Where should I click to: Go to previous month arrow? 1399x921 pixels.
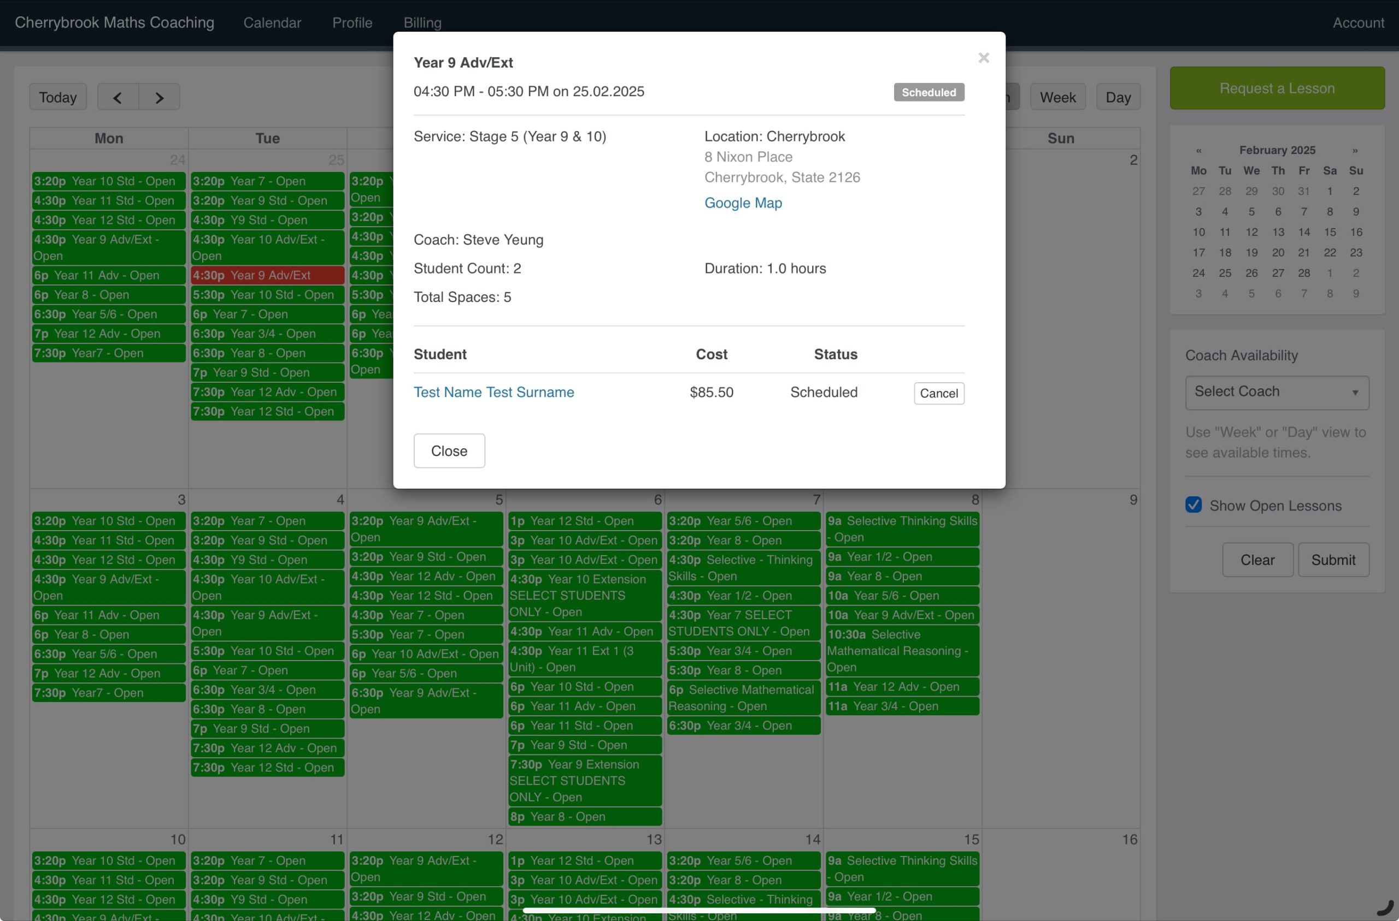[117, 98]
